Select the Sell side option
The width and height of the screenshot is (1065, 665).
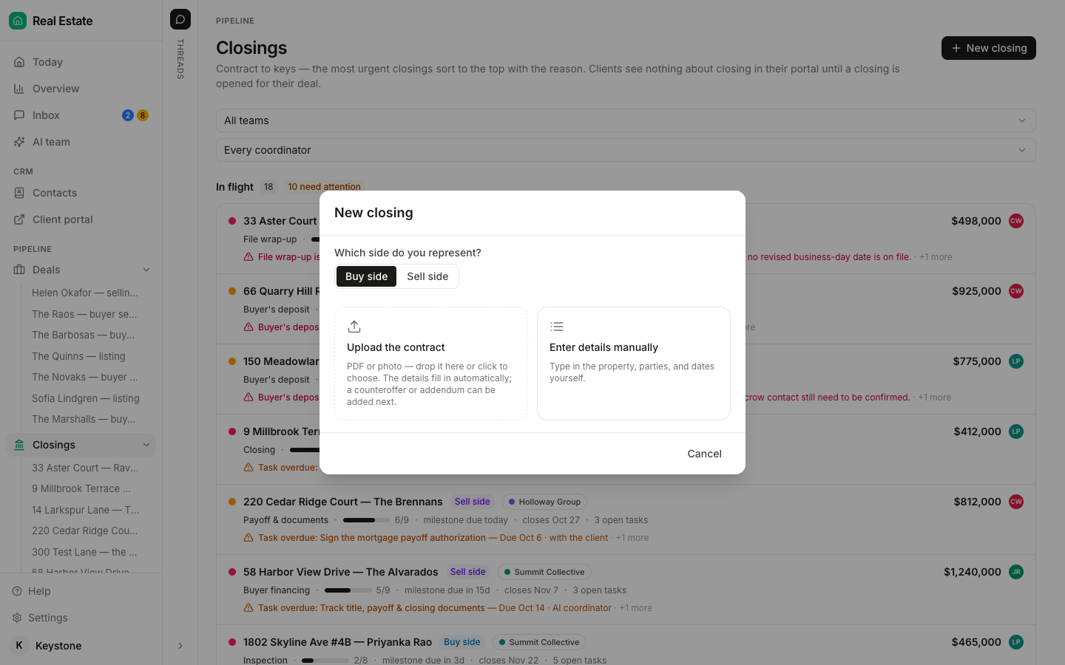(x=427, y=276)
